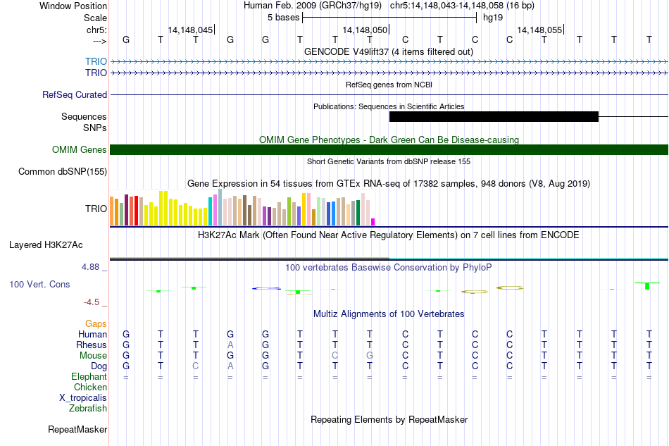Open the RefSeq genes from NCBI title
The height and width of the screenshot is (446, 669).
(x=389, y=85)
